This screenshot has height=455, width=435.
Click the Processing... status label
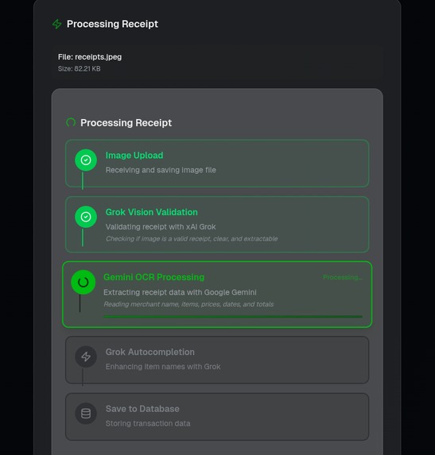pyautogui.click(x=343, y=277)
